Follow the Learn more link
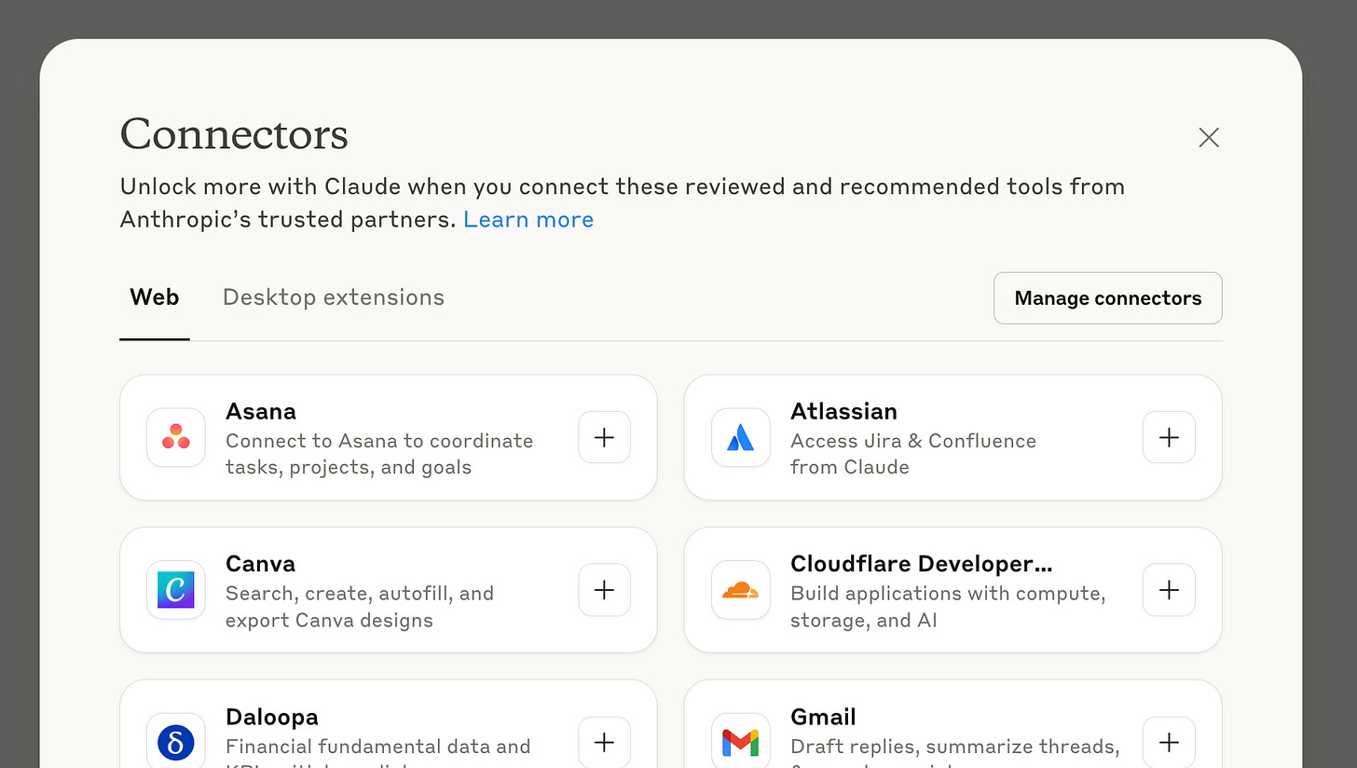Image resolution: width=1357 pixels, height=768 pixels. tap(528, 220)
